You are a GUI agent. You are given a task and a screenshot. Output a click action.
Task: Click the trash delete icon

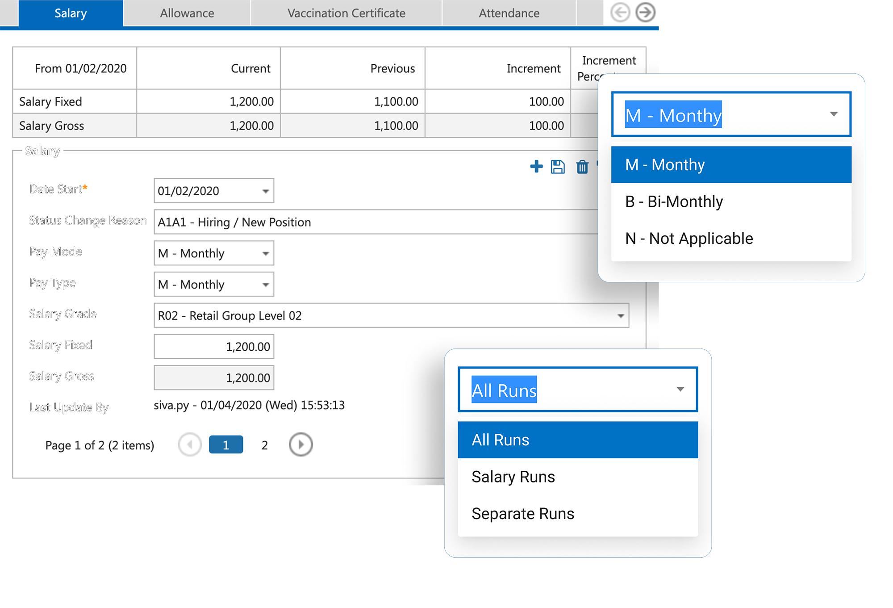(x=582, y=167)
